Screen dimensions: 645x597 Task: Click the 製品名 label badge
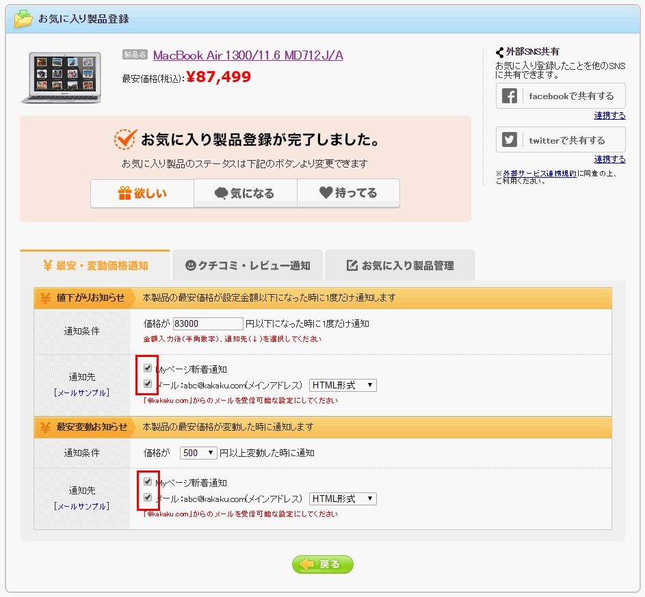tap(135, 55)
